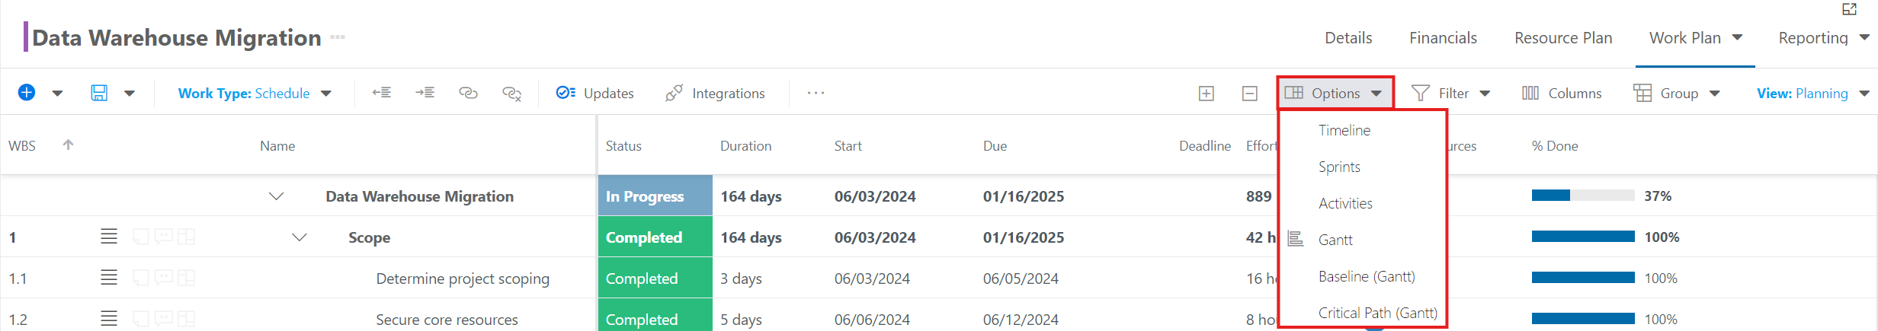Viewport: 1878px width, 331px height.
Task: Select Timeline from Options menu
Action: [x=1344, y=130]
